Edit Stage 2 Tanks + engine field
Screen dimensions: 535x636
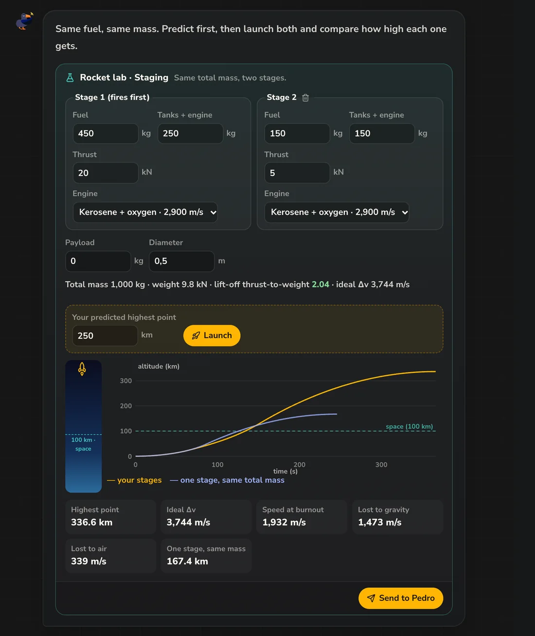click(x=382, y=133)
